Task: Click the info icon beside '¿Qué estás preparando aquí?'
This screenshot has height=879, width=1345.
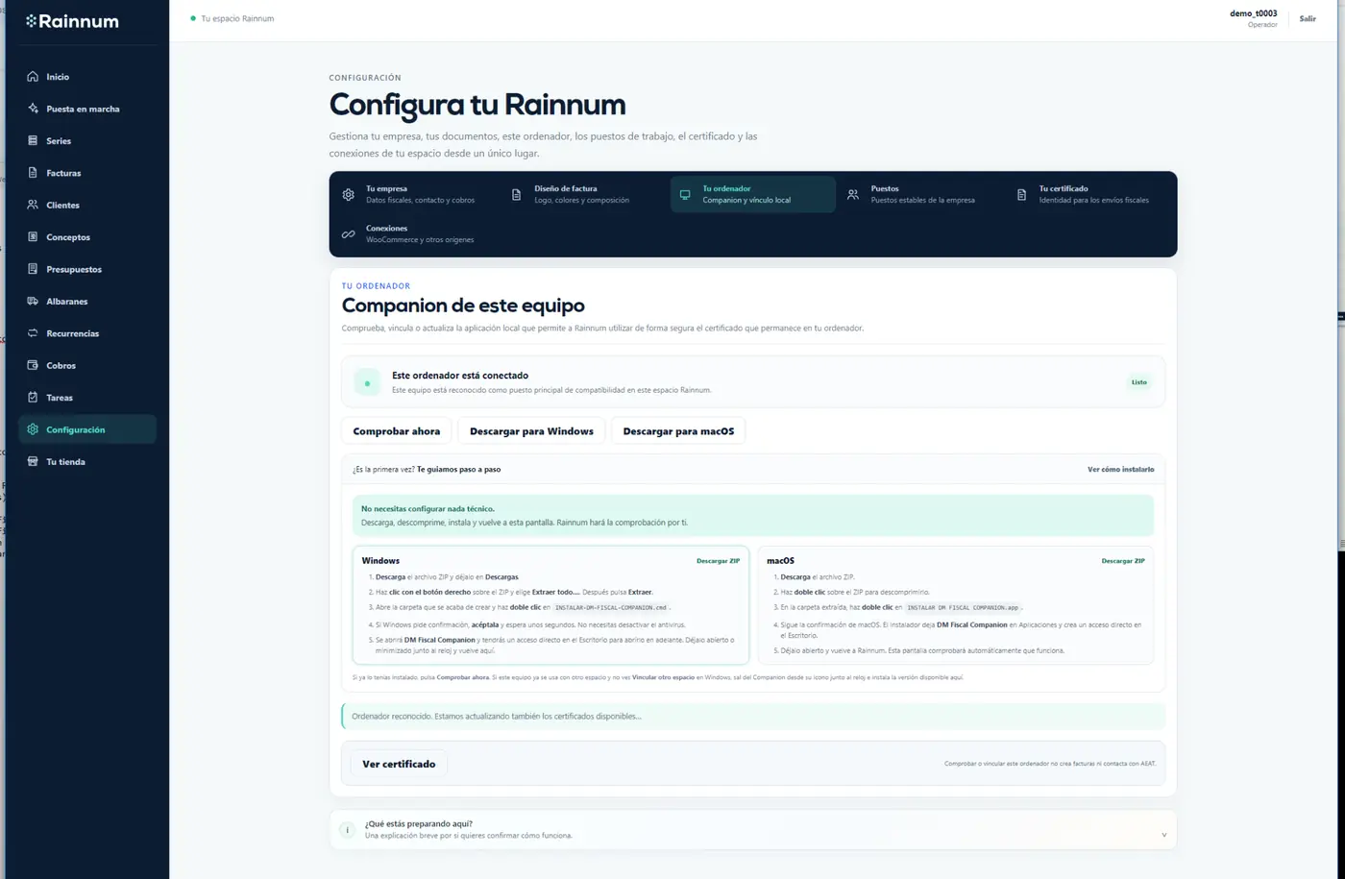Action: [348, 830]
